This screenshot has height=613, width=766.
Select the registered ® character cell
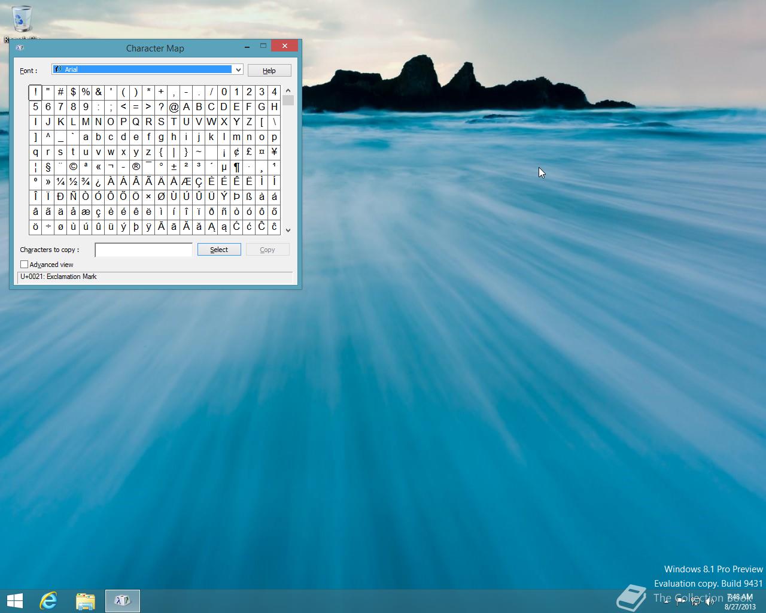pos(136,167)
